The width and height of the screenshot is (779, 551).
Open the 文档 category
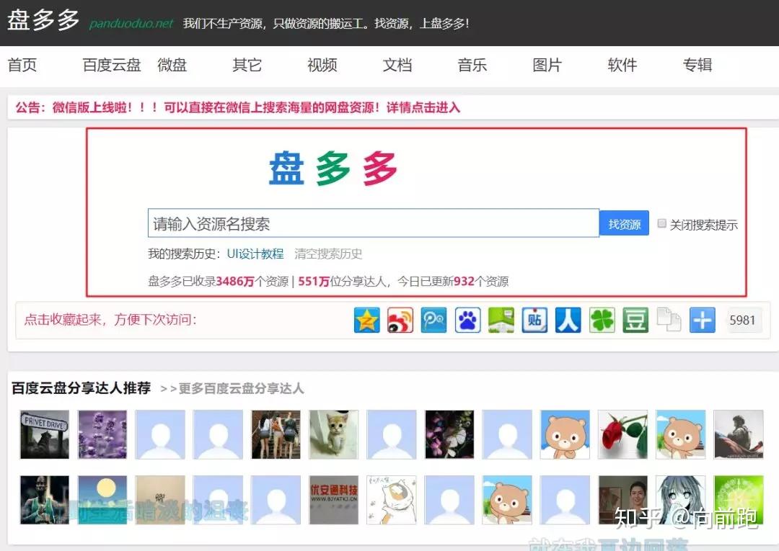coord(397,65)
